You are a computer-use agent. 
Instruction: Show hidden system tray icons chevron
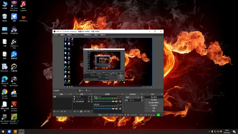209,132
